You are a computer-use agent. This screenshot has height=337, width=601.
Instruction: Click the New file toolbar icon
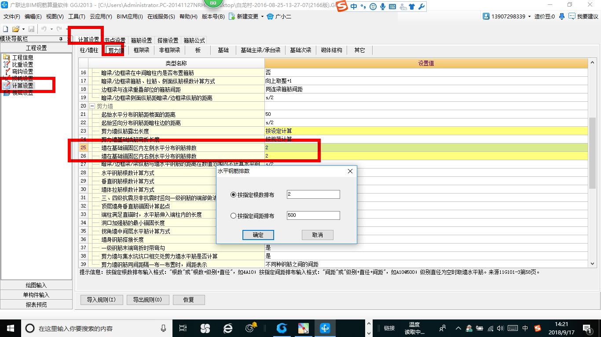[5, 29]
